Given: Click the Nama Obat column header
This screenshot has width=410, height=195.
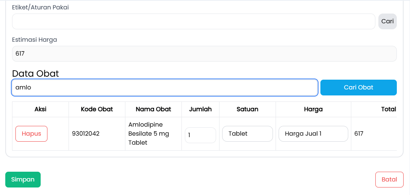Looking at the screenshot, I should pyautogui.click(x=153, y=109).
